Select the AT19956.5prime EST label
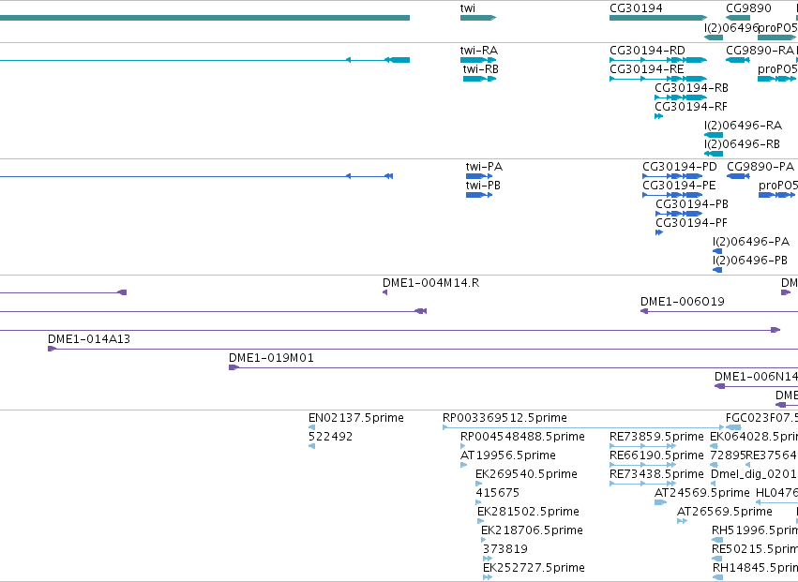This screenshot has height=582, width=798. click(x=508, y=455)
